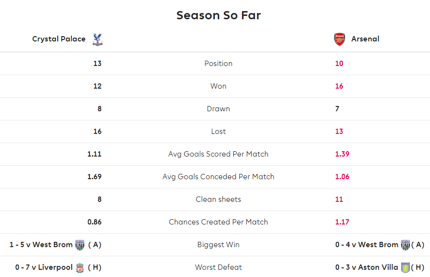This screenshot has width=430, height=277.
Task: Click Arsenal's 1.06 goals conceded value
Action: [x=342, y=177]
